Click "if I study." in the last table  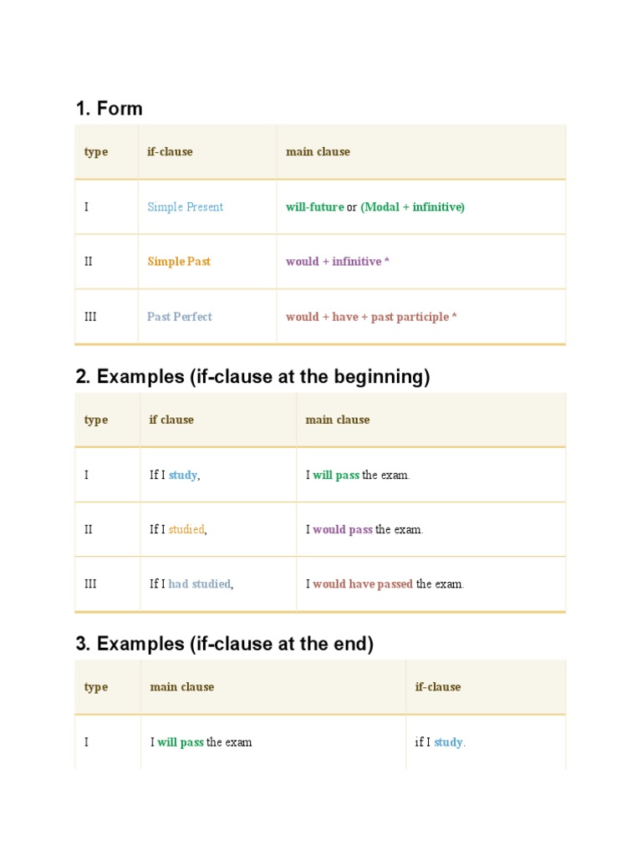[441, 742]
